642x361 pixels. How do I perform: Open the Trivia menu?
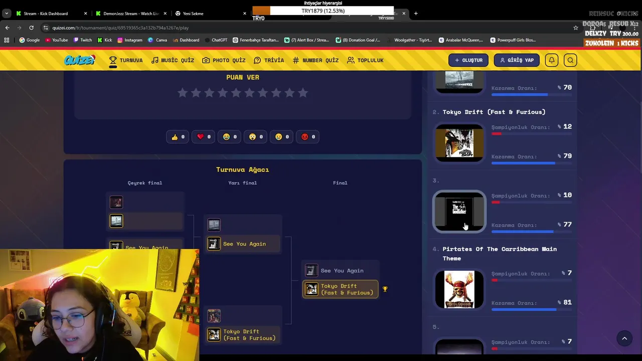click(269, 60)
